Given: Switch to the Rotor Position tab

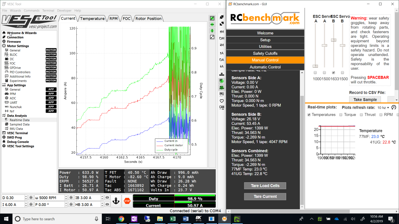Looking at the screenshot, I should click(x=148, y=18).
